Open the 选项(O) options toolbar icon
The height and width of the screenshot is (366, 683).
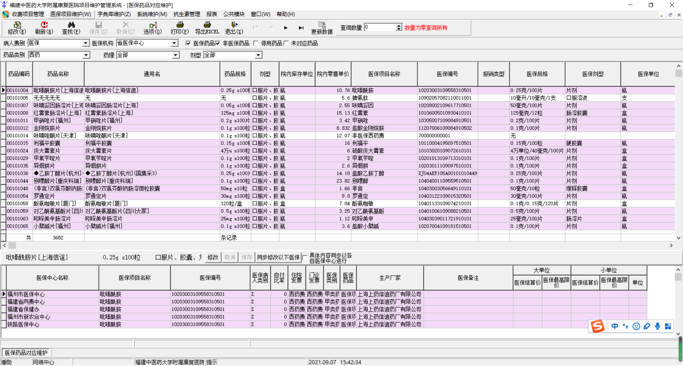pos(153,28)
